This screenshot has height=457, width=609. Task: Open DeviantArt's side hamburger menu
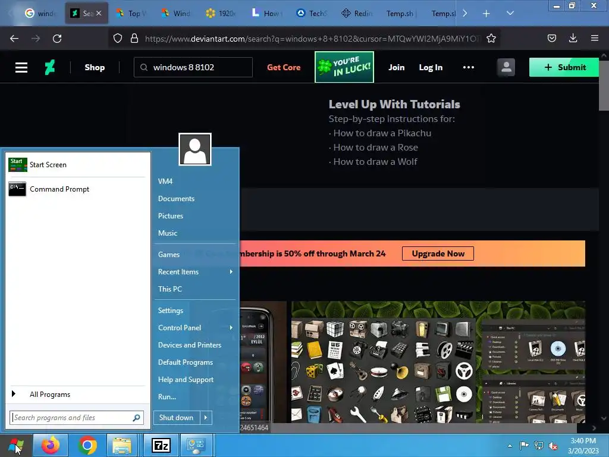coord(21,67)
